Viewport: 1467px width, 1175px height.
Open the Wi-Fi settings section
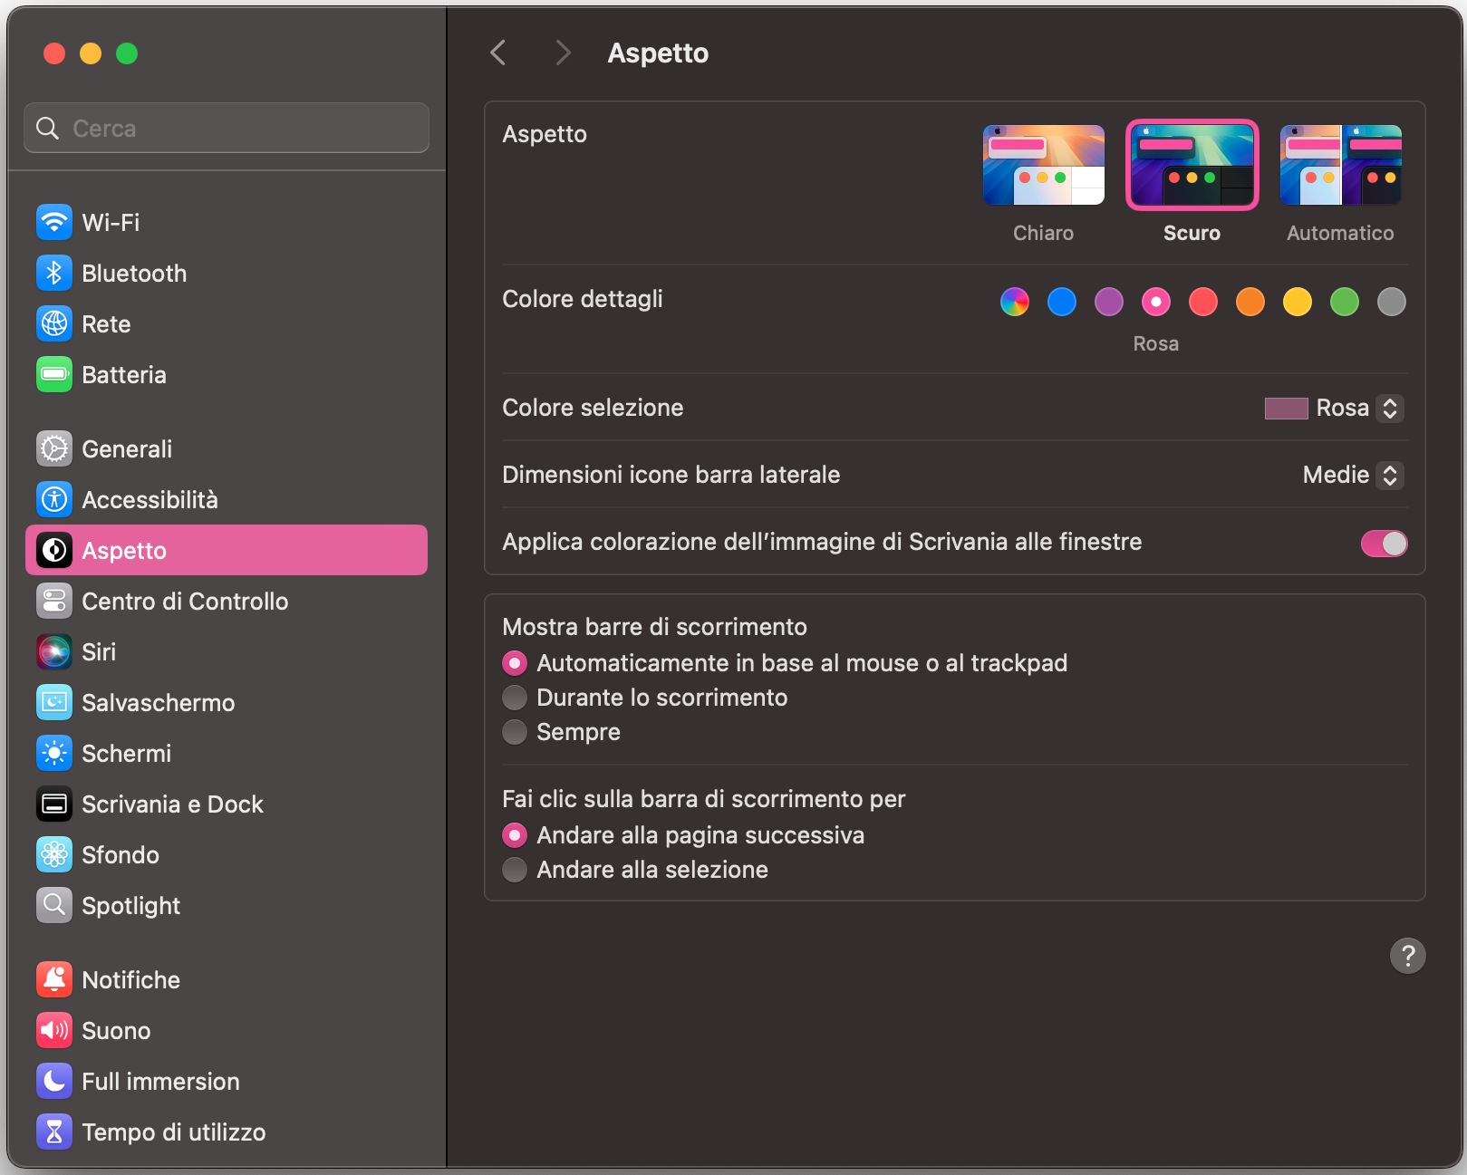click(x=111, y=222)
